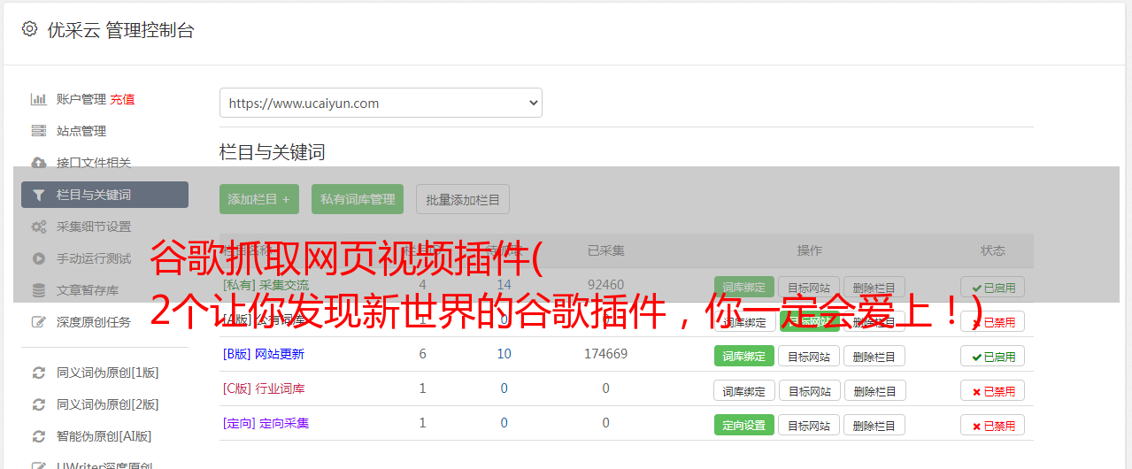Click the 92460 collected count cell
This screenshot has height=469, width=1132.
605,285
